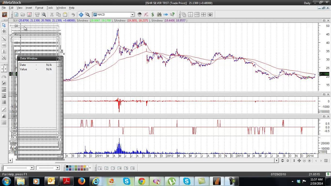Viewport: 331px width, 186px height.
Task: Open Print Preview magnifier icon
Action: [x=44, y=15]
